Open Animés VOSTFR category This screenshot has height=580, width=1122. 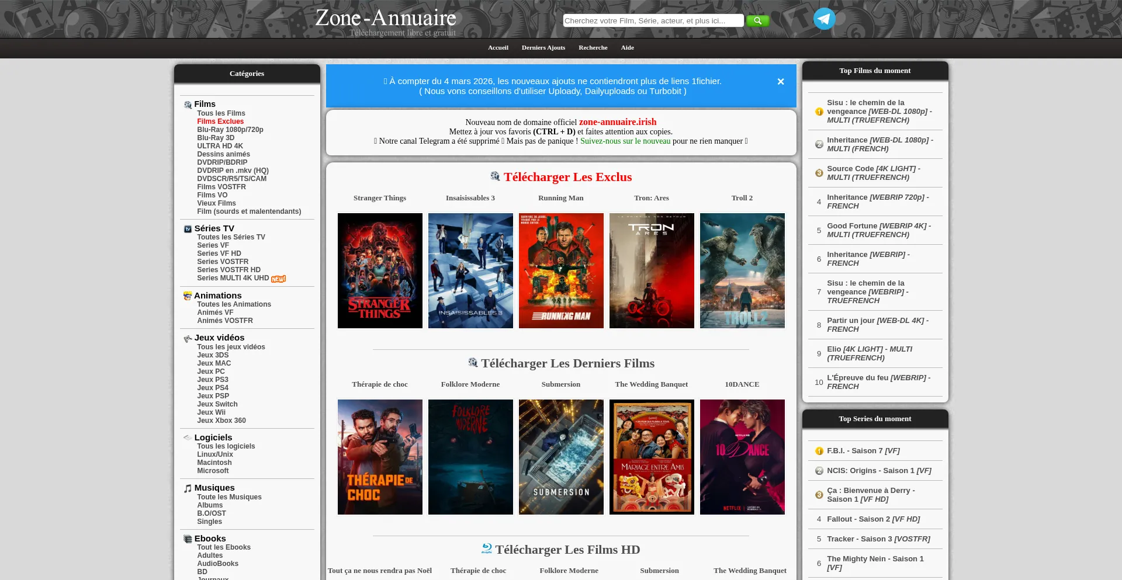tap(225, 321)
